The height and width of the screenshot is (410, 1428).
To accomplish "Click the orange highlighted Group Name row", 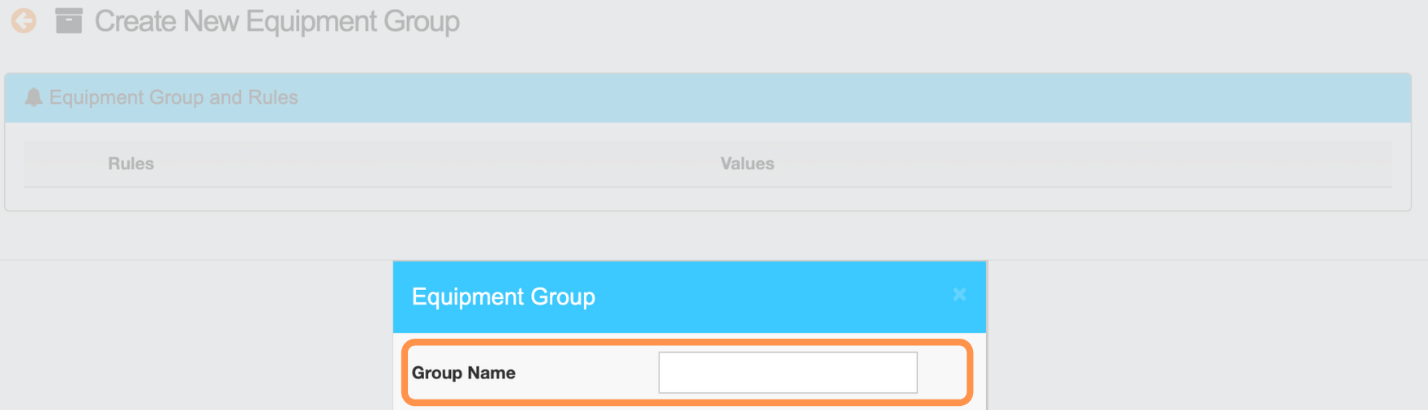I will click(687, 373).
